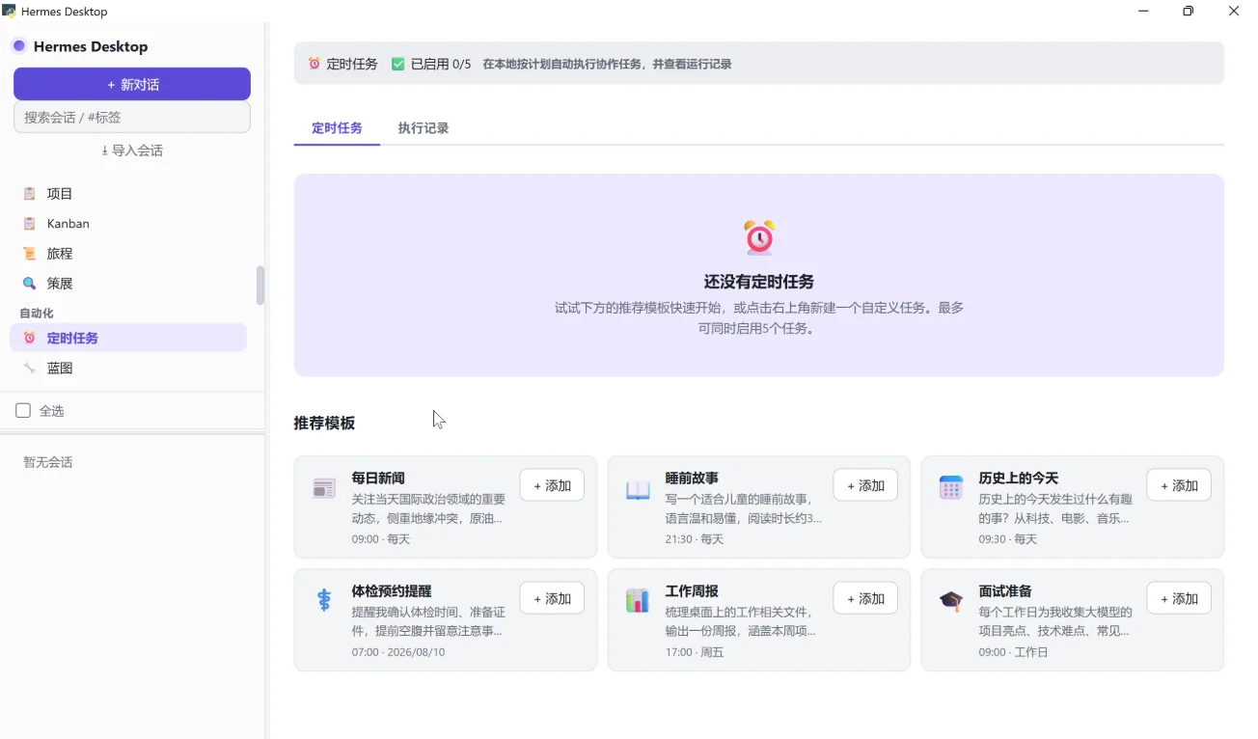Click the 21:30 · 每天 schedule text
This screenshot has height=739, width=1258.
point(695,539)
